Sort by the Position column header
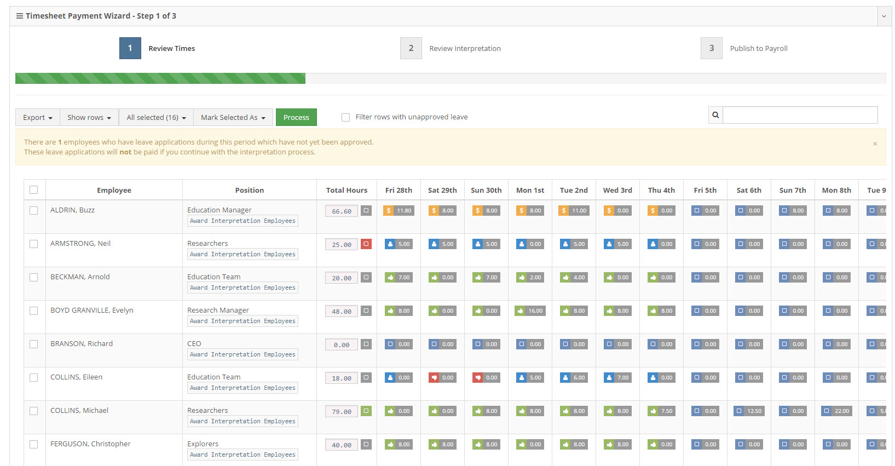This screenshot has width=895, height=466. point(250,190)
